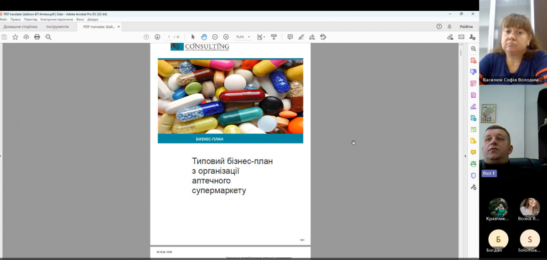Click the page number input field

pyautogui.click(x=169, y=37)
